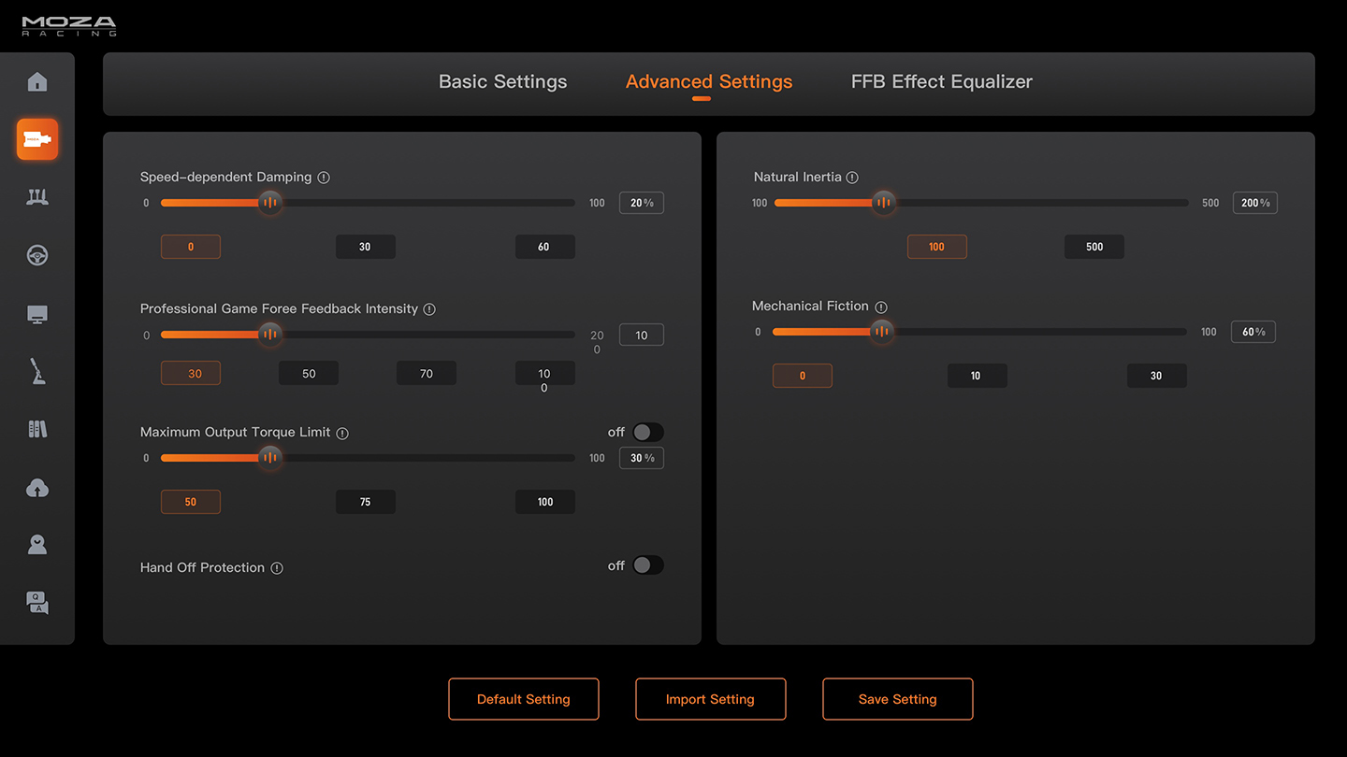Click the Default Setting button
The width and height of the screenshot is (1347, 757).
click(524, 699)
